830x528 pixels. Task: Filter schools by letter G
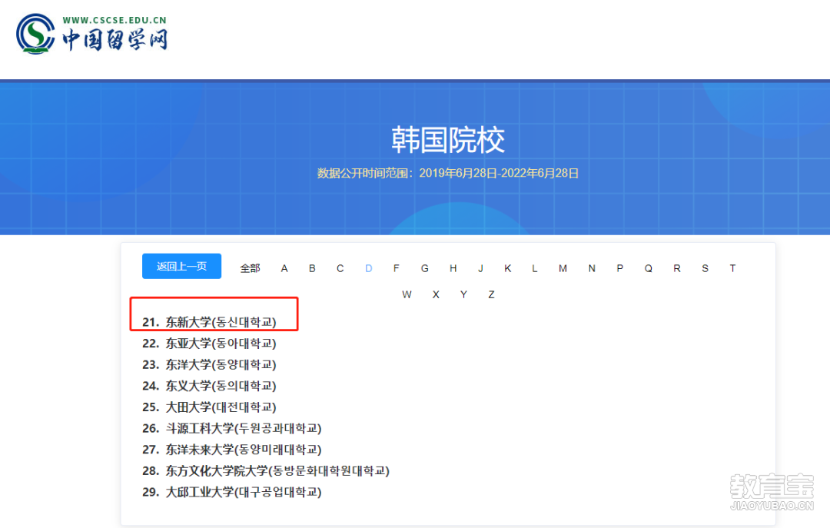tap(424, 268)
